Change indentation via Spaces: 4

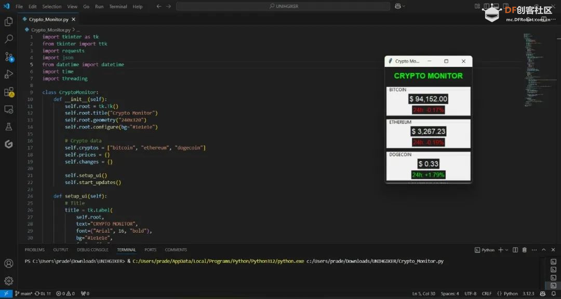450,294
